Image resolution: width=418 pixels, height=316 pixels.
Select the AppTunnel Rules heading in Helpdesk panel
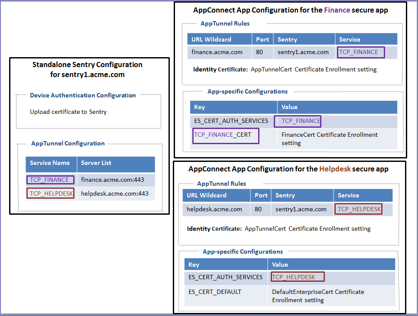pos(221,184)
